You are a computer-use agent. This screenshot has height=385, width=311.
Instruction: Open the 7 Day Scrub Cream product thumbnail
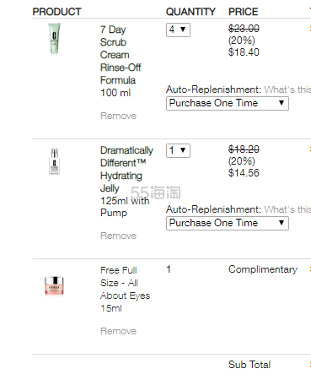[x=54, y=39]
